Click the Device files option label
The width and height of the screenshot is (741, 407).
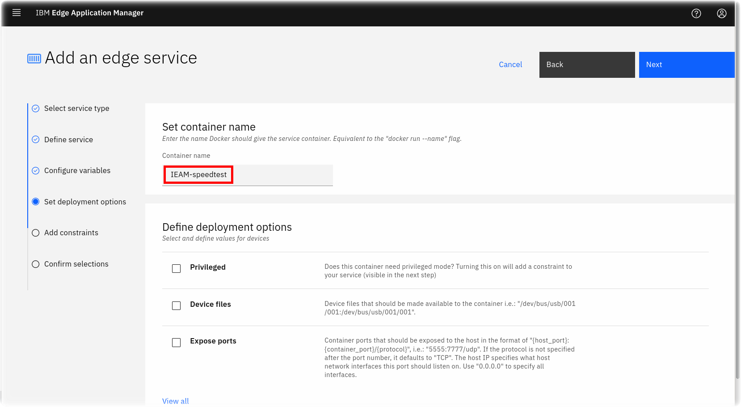tap(211, 304)
